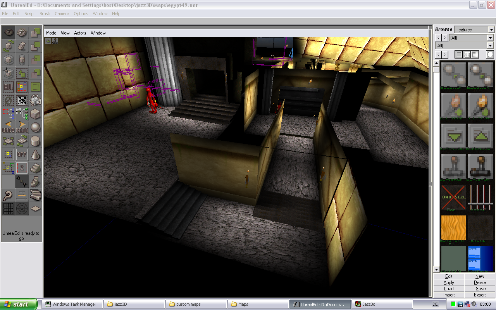Open Windows Task Manager from taskbar
This screenshot has width=496, height=310.
[72, 304]
